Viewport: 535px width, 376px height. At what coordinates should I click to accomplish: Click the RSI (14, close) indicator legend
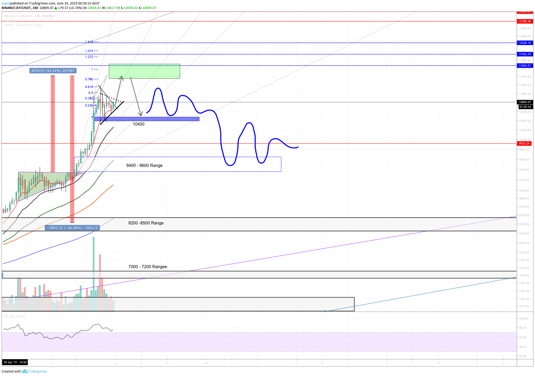click(x=14, y=316)
